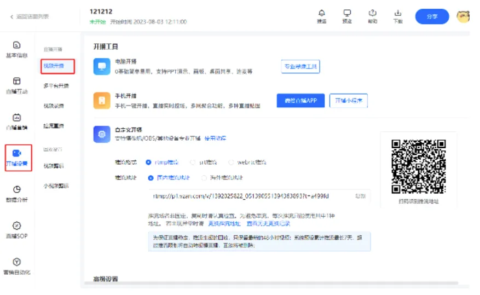
Task: Click the monitor preview icon in header
Action: tap(347, 13)
